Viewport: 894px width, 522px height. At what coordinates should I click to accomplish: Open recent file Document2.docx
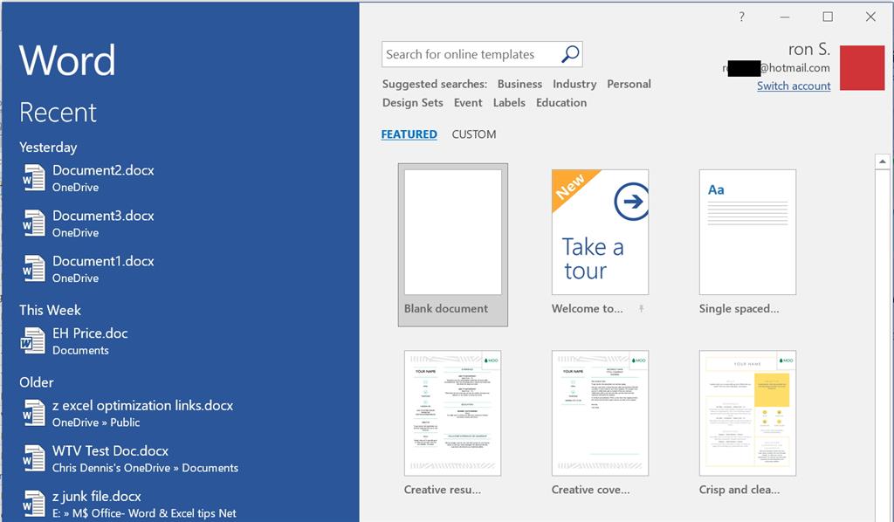click(103, 170)
